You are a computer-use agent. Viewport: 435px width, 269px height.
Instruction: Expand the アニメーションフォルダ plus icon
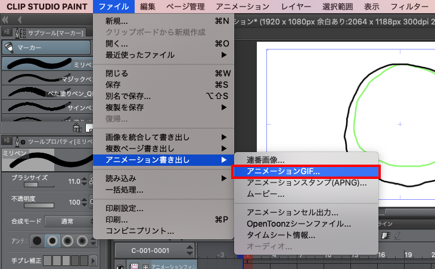pos(145,267)
